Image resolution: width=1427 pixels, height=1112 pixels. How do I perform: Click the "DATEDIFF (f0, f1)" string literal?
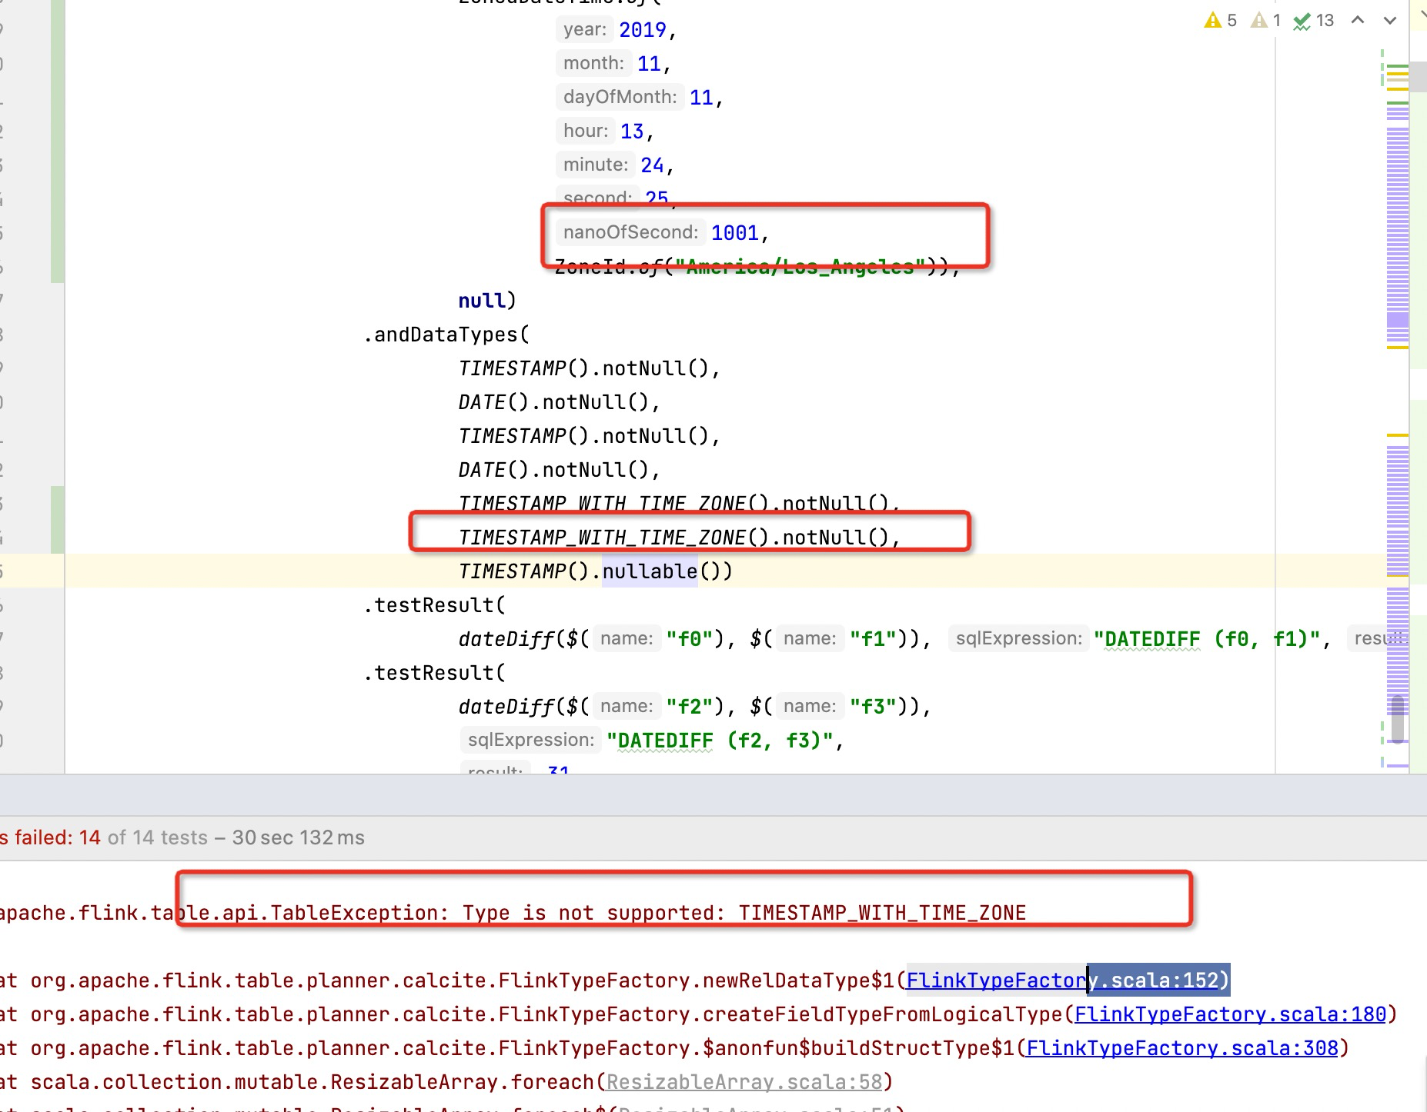pos(1207,639)
